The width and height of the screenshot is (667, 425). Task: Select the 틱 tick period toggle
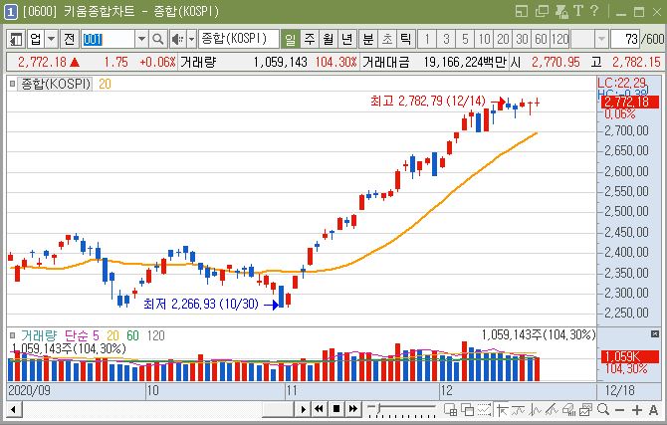[406, 40]
